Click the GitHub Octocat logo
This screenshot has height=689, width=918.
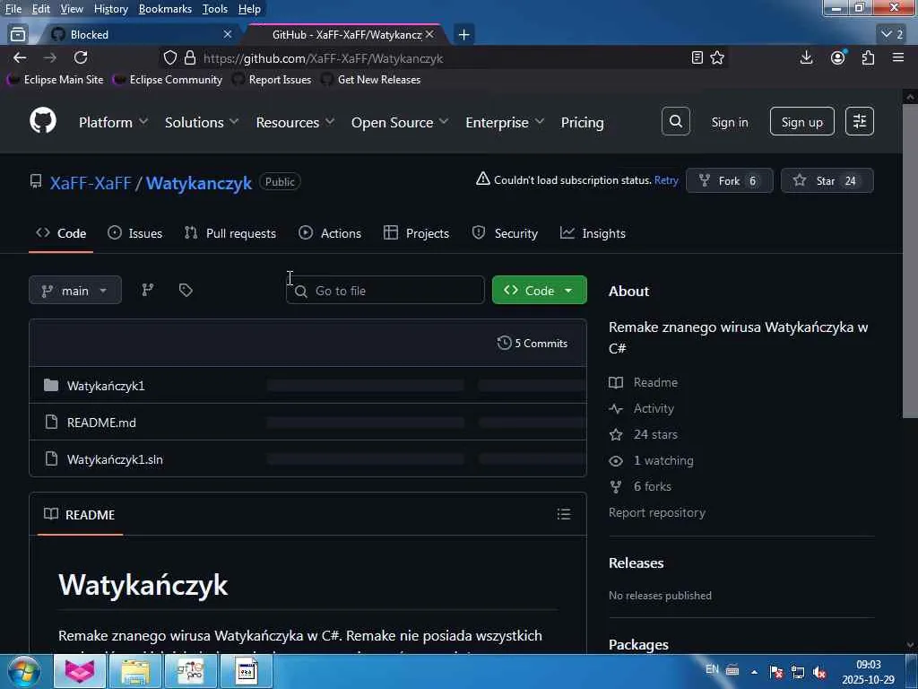coord(43,121)
